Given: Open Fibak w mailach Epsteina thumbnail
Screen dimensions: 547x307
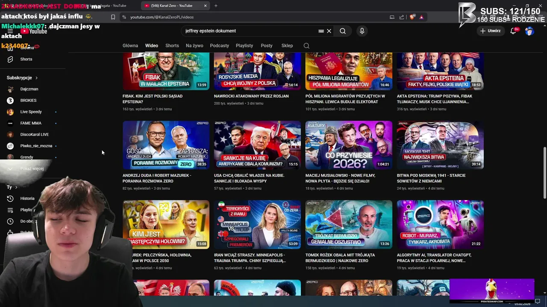Looking at the screenshot, I should pyautogui.click(x=166, y=71).
